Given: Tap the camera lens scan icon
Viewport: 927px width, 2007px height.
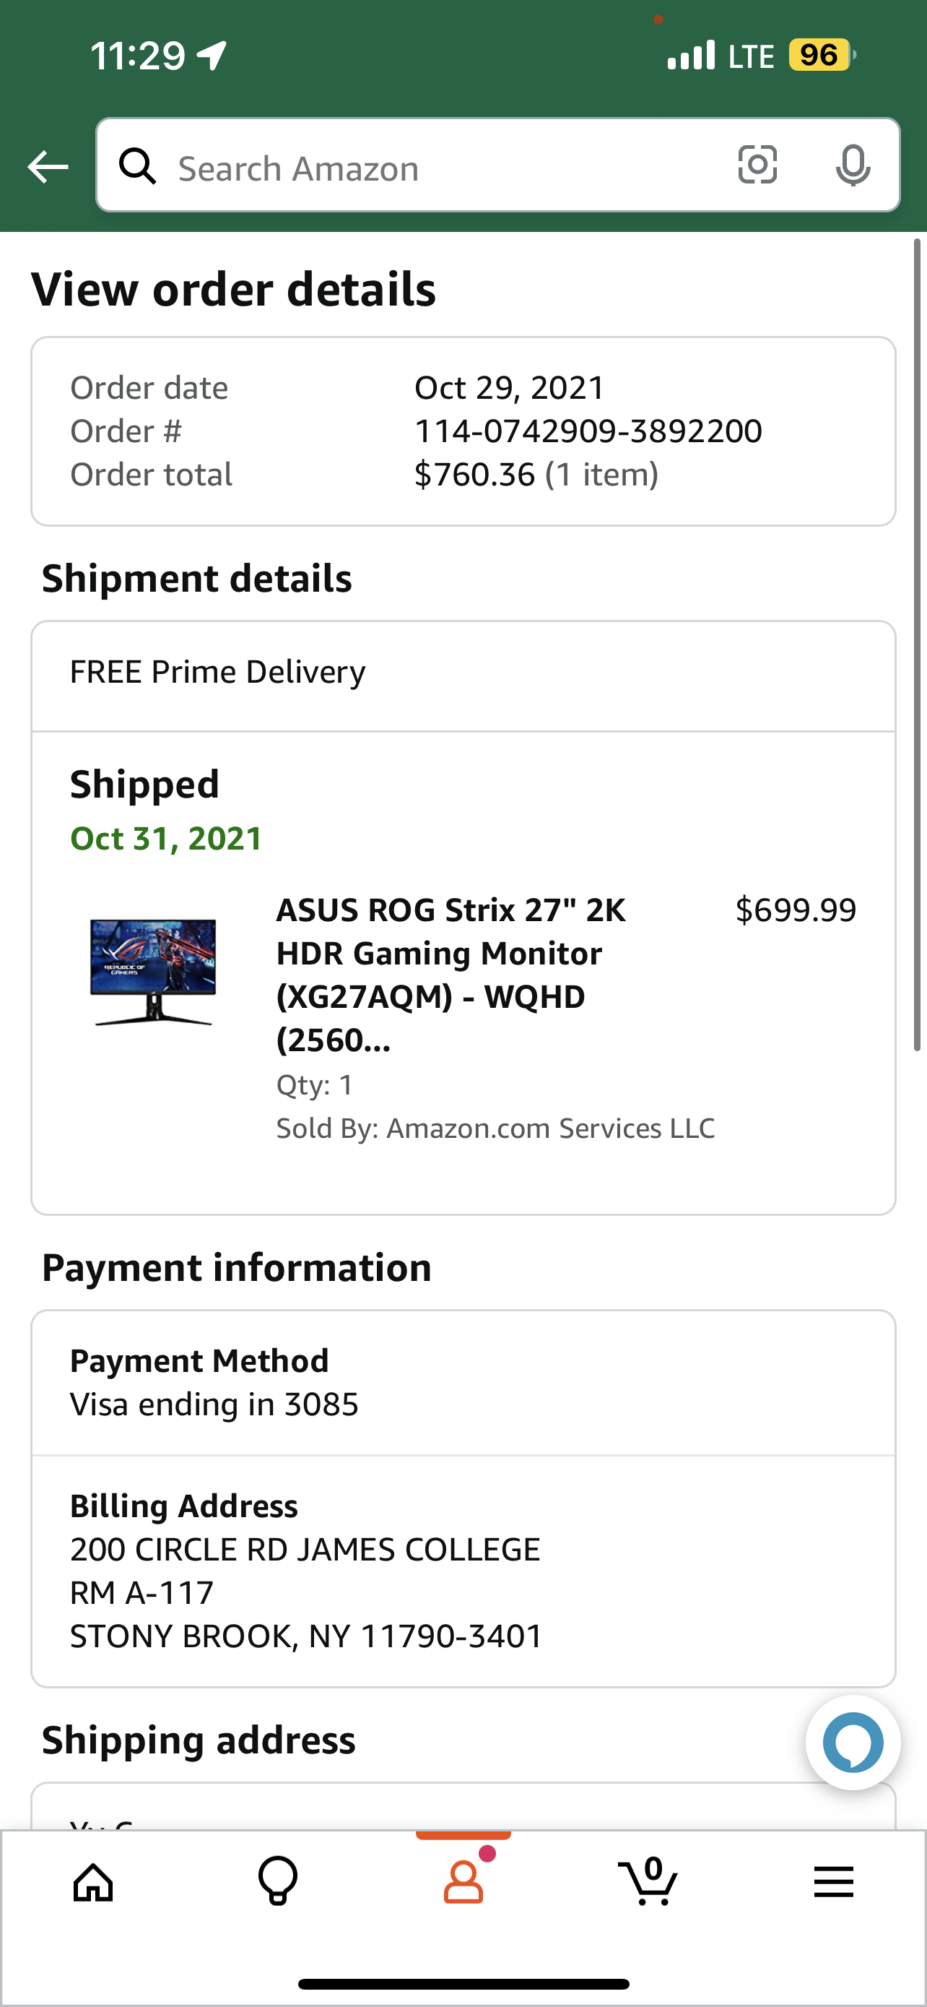Looking at the screenshot, I should pyautogui.click(x=757, y=165).
